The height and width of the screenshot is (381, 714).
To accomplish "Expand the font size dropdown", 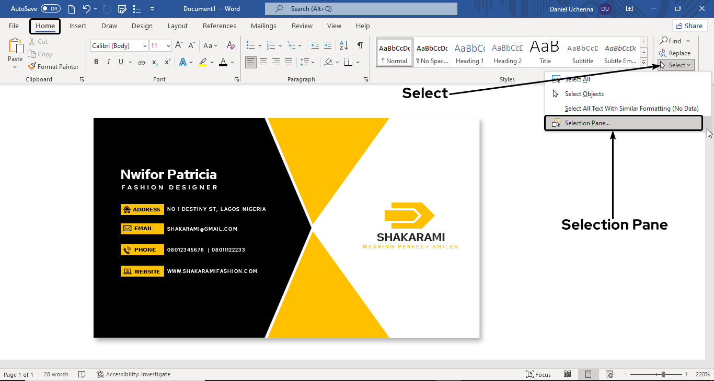I will tap(168, 46).
